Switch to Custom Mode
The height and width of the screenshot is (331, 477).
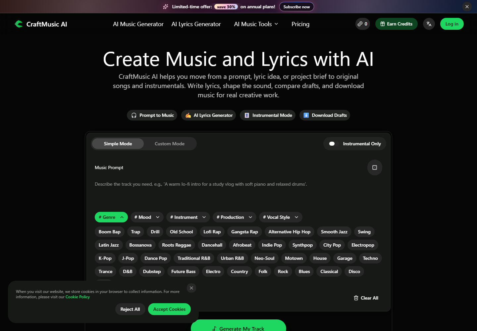[x=170, y=144]
